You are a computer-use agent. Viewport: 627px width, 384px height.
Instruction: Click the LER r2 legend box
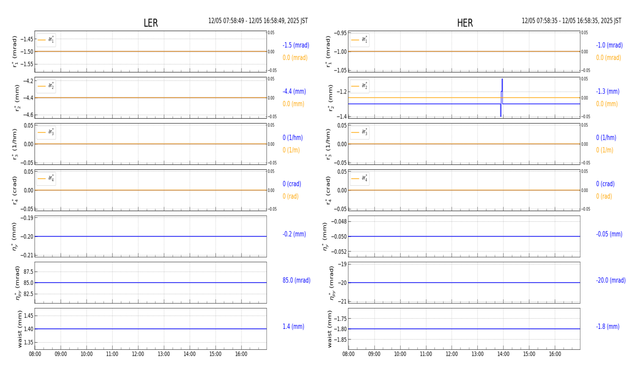click(x=46, y=86)
